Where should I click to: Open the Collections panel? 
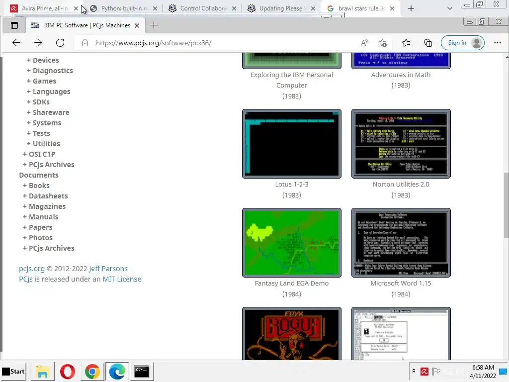(x=428, y=43)
